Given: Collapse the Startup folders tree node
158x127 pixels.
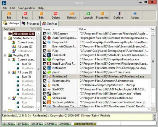Looking at the screenshot, I should point(5,38).
